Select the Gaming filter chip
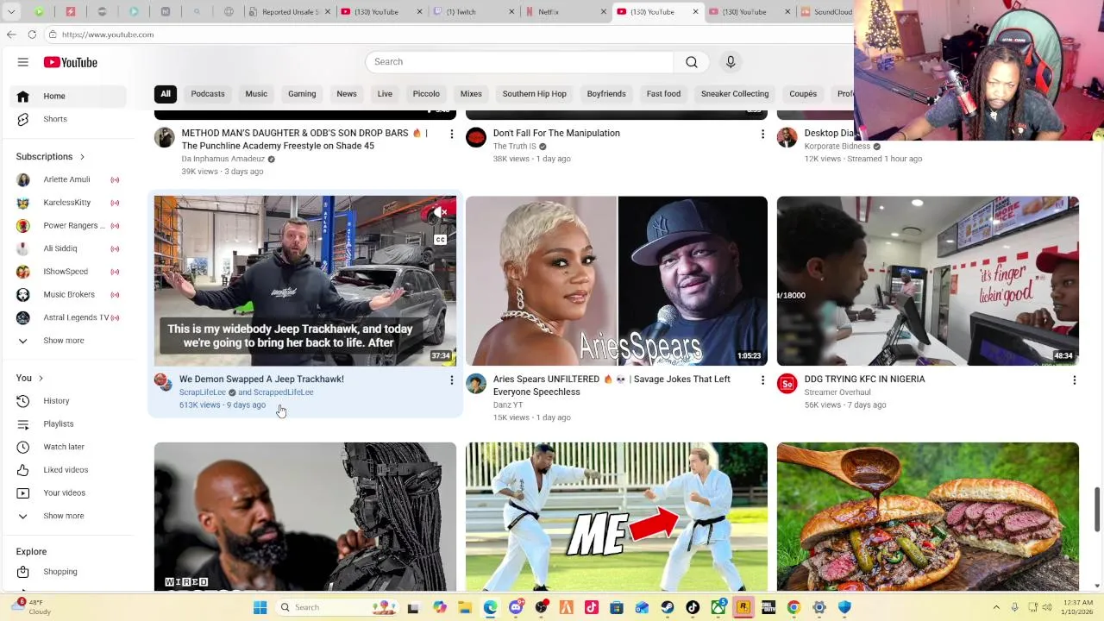The width and height of the screenshot is (1104, 621). click(x=302, y=94)
